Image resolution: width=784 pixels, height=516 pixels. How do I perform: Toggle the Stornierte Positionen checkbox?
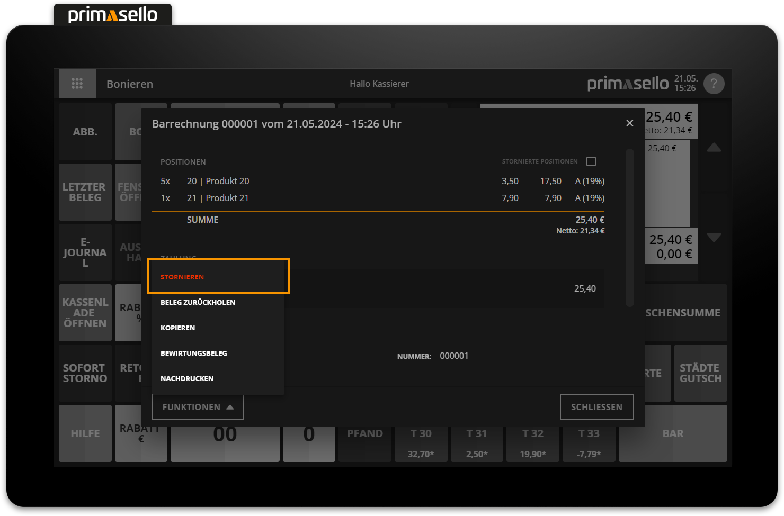click(x=591, y=161)
